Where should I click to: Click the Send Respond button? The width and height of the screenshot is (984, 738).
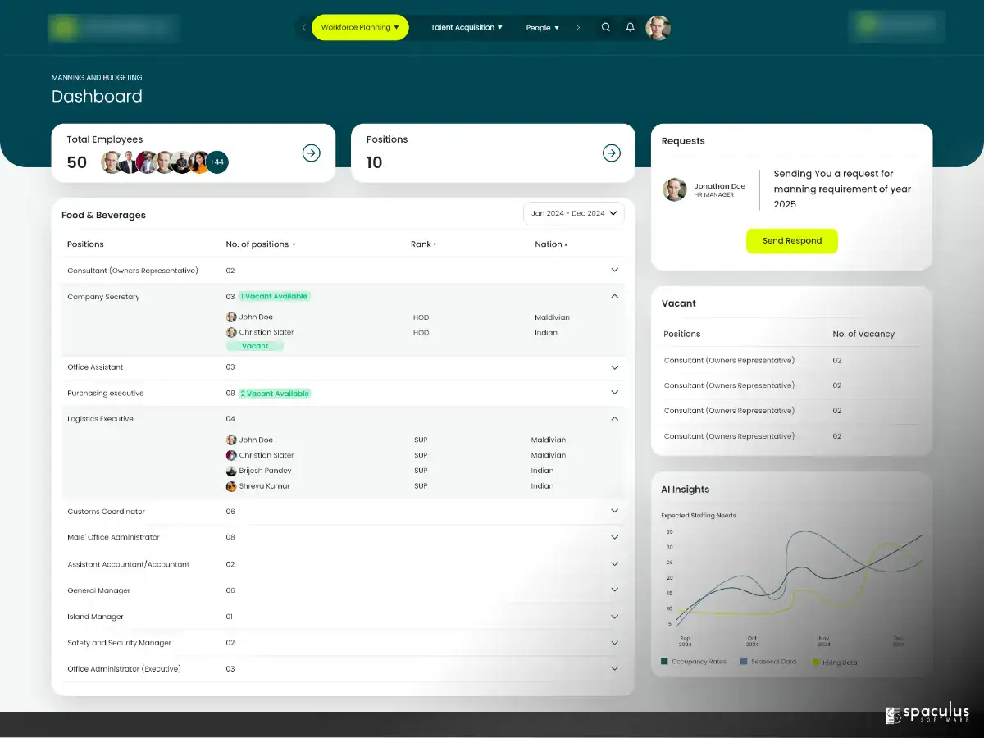tap(792, 241)
